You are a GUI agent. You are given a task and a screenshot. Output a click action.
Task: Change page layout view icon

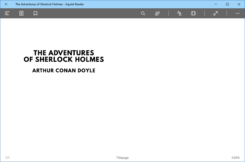tap(193, 13)
